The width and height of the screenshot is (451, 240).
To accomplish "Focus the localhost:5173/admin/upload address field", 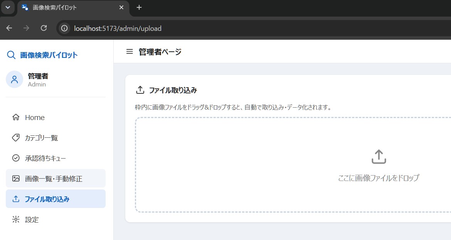I will (x=253, y=28).
